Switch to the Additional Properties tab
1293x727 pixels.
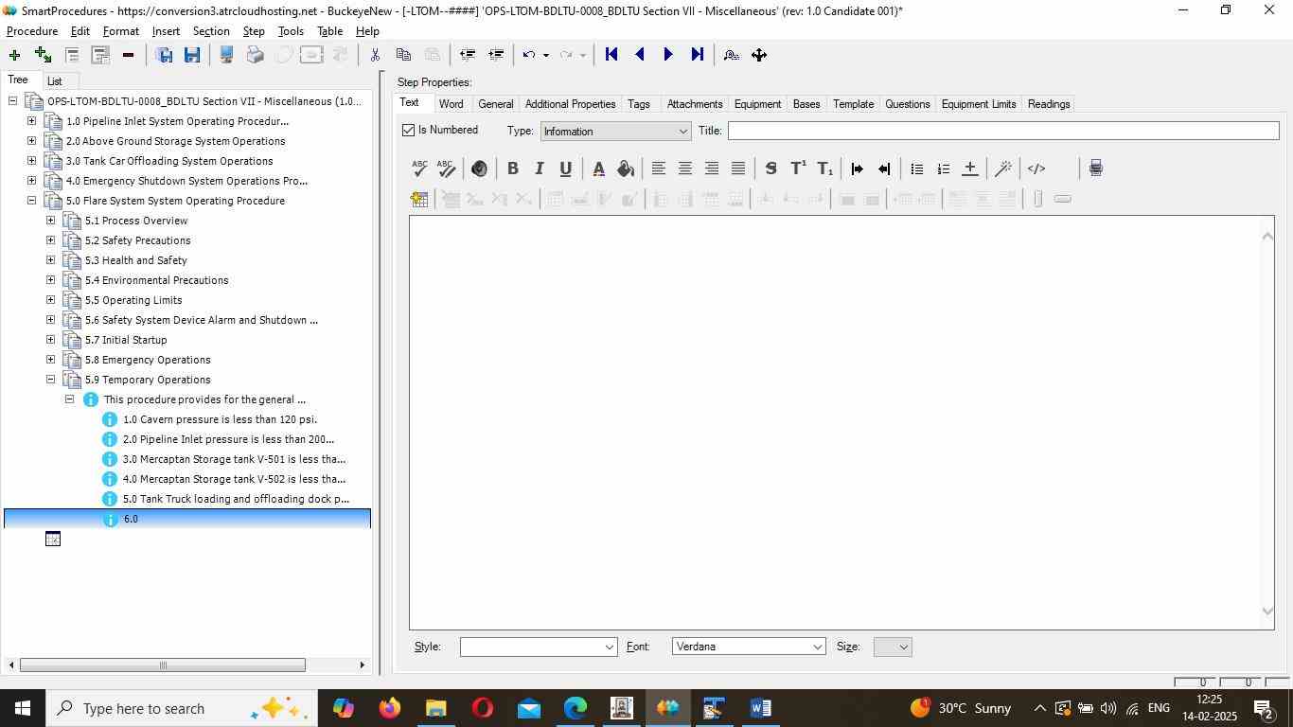[x=570, y=104]
